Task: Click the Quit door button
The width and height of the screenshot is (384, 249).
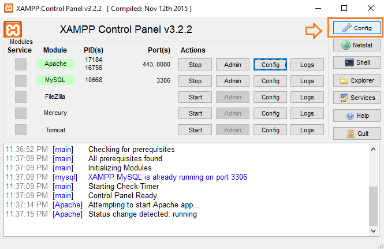Action: (x=357, y=133)
